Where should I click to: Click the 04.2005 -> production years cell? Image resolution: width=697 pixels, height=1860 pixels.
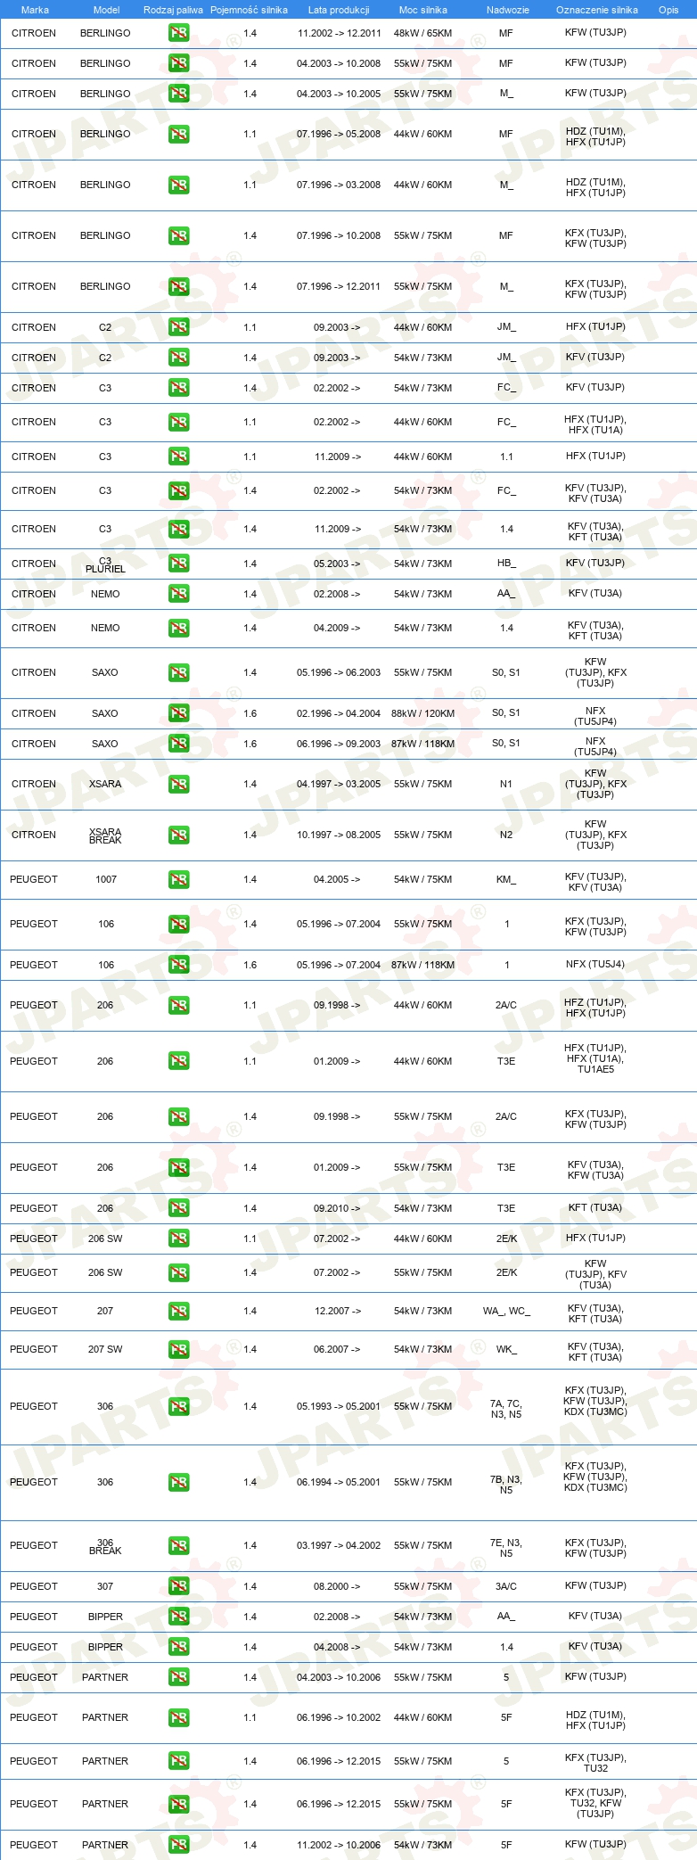[337, 879]
